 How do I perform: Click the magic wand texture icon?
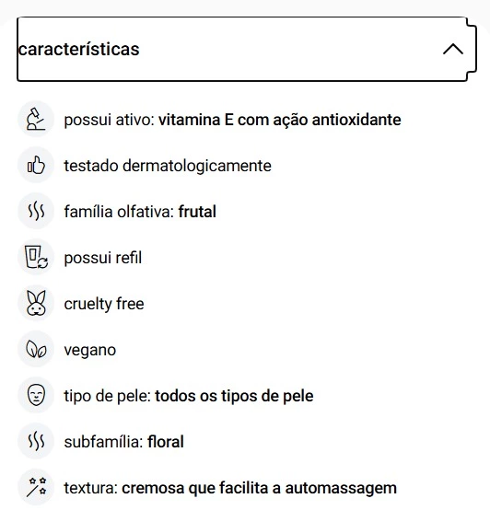[x=36, y=487]
